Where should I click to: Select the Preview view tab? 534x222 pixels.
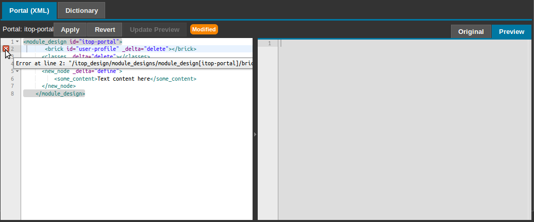point(511,31)
